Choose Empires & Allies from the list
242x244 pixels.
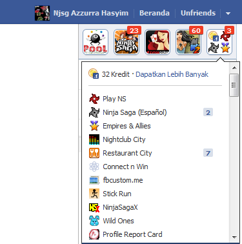click(126, 126)
